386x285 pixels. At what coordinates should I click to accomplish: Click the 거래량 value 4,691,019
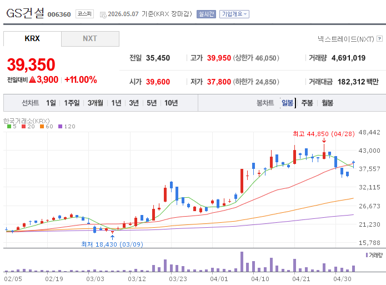pos(348,58)
